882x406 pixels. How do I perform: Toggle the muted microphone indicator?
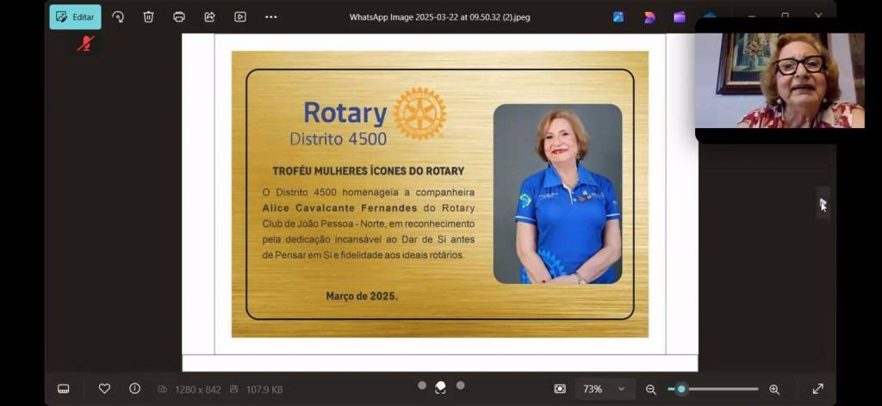coord(84,43)
